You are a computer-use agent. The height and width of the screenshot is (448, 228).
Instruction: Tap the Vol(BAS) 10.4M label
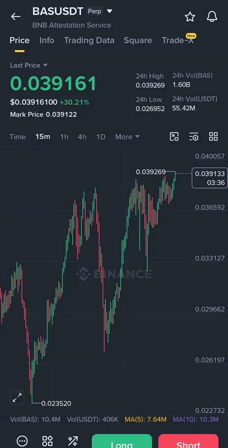[x=35, y=420]
